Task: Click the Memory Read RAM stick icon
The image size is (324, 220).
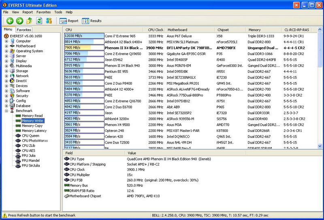Action: coord(18,116)
